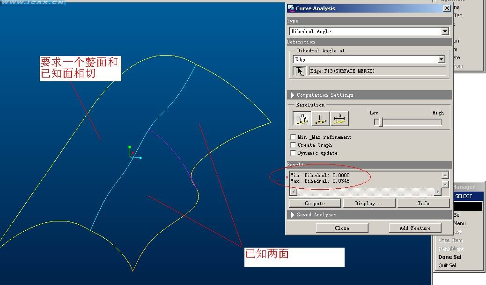Click Rehighlight in the menu manager
486x285 pixels.
coord(451,249)
